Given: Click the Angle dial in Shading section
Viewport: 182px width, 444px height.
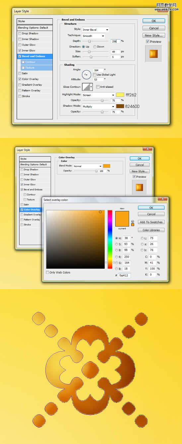Looking at the screenshot, I should click(87, 75).
